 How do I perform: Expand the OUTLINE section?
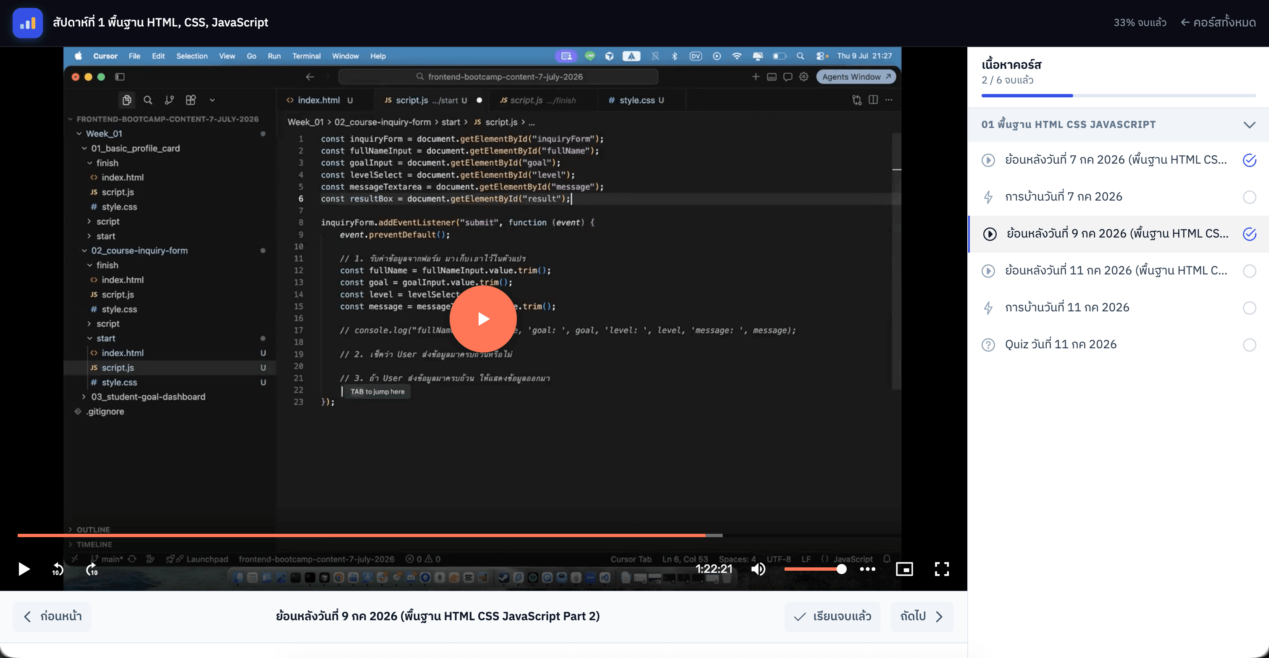click(x=92, y=530)
